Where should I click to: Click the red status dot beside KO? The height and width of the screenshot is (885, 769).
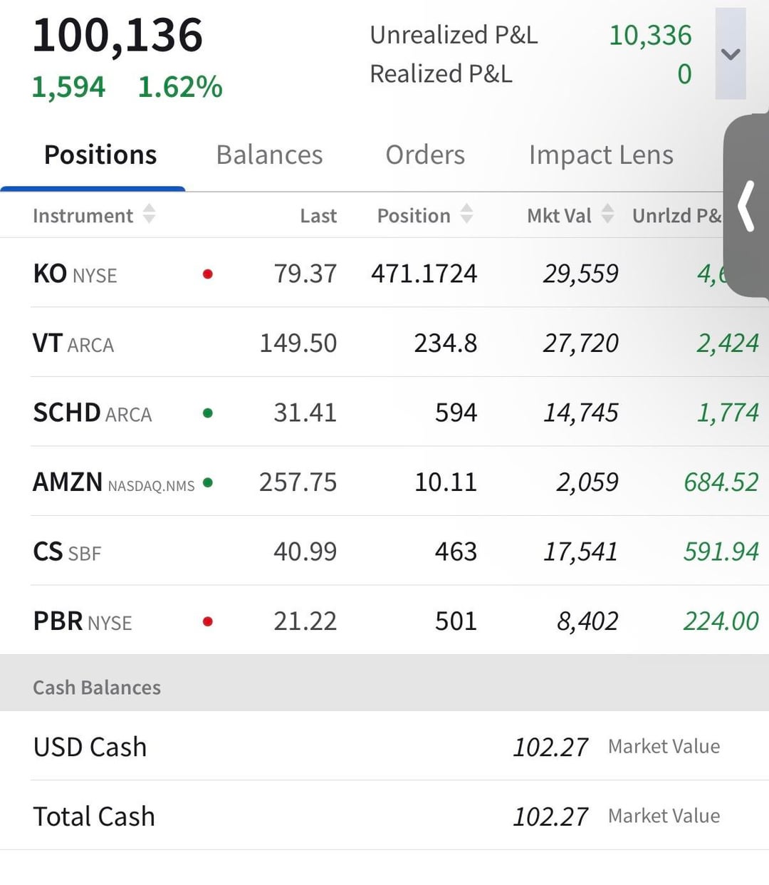tap(208, 274)
